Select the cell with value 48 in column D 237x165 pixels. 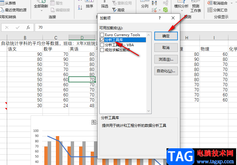tap(82, 105)
